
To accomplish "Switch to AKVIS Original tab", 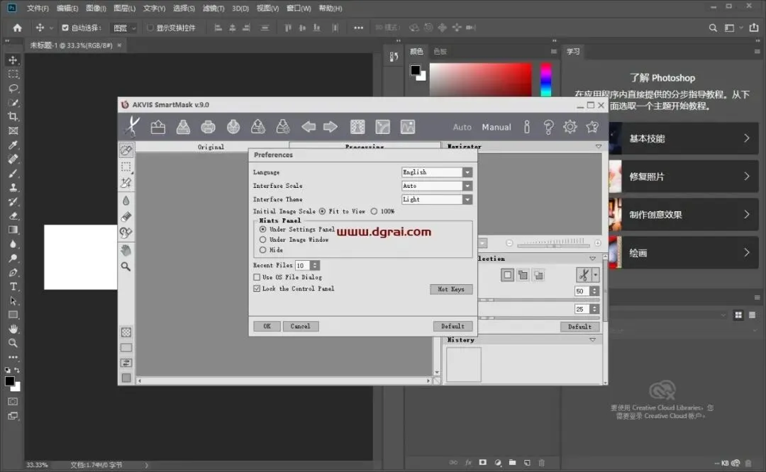I will pyautogui.click(x=211, y=147).
